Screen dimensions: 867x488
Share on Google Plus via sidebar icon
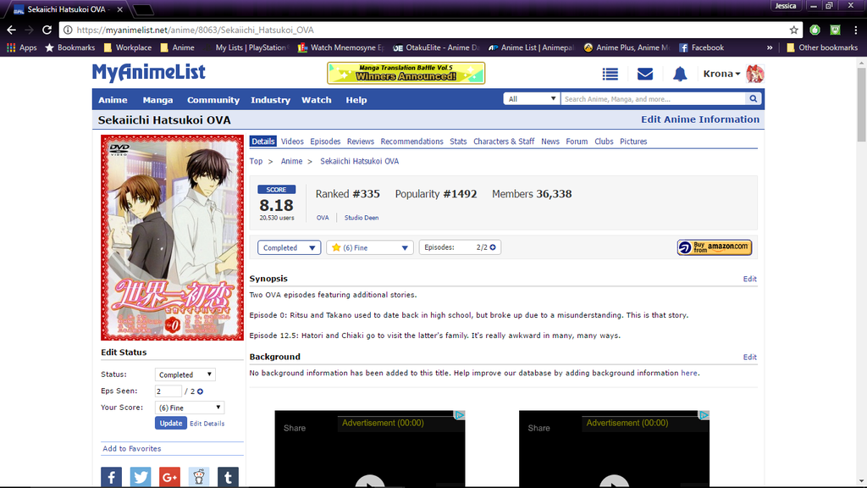(169, 477)
